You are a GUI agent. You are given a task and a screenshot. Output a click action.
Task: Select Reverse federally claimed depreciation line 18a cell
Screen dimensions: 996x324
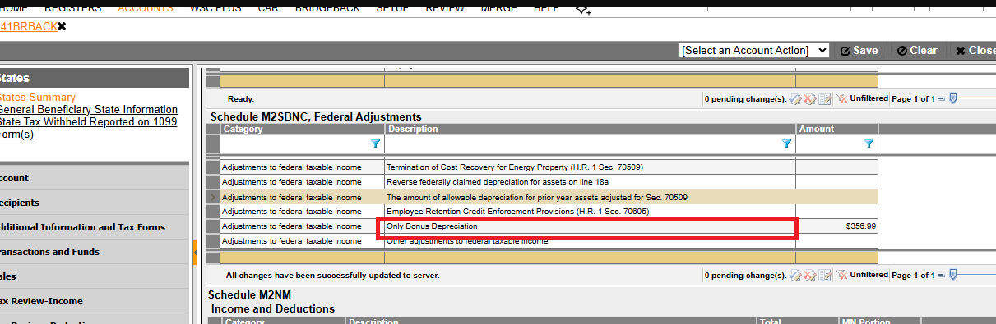[590, 181]
